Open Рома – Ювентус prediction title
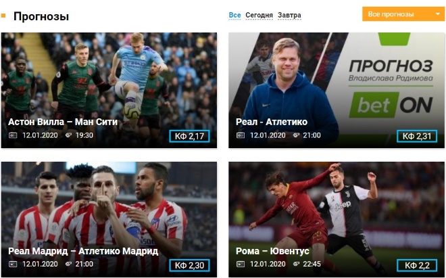This screenshot has height=278, width=446. 272,251
